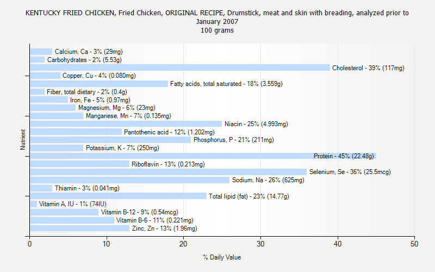Select the Niacin 25% bar

(126, 124)
